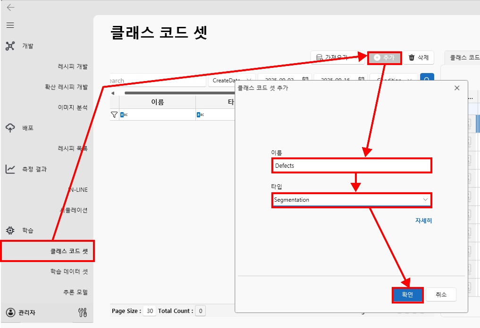Image resolution: width=480 pixels, height=328 pixels.
Task: Click the 측정 결과 chart icon
Action: pos(10,169)
